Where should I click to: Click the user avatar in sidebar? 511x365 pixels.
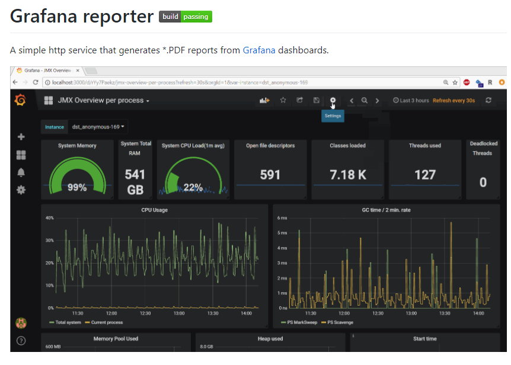click(x=21, y=323)
